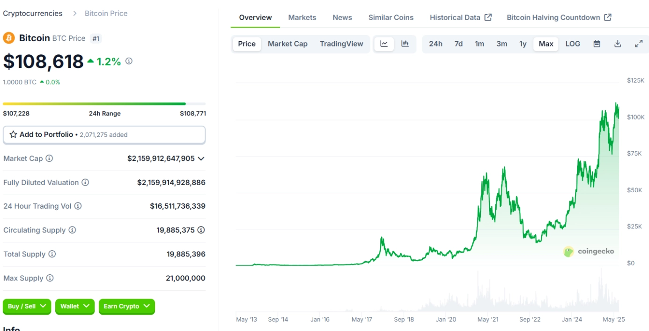Click the Total Supply info icon
The image size is (649, 331).
click(x=52, y=254)
